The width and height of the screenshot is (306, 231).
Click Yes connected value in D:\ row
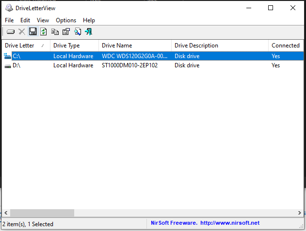pos(275,65)
